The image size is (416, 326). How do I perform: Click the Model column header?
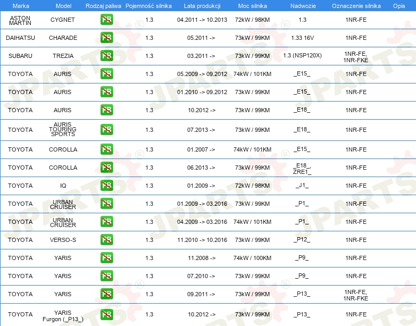coord(63,6)
